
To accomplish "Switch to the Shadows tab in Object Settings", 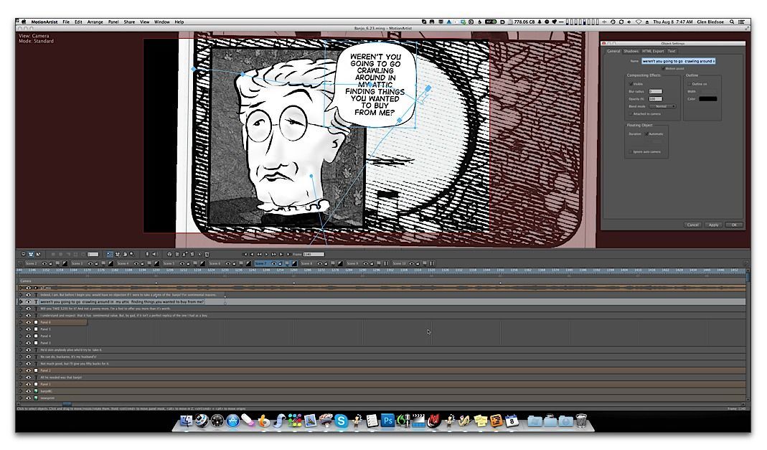I will [x=632, y=51].
